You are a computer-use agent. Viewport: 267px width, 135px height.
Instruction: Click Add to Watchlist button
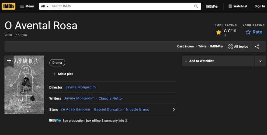coord(218,61)
